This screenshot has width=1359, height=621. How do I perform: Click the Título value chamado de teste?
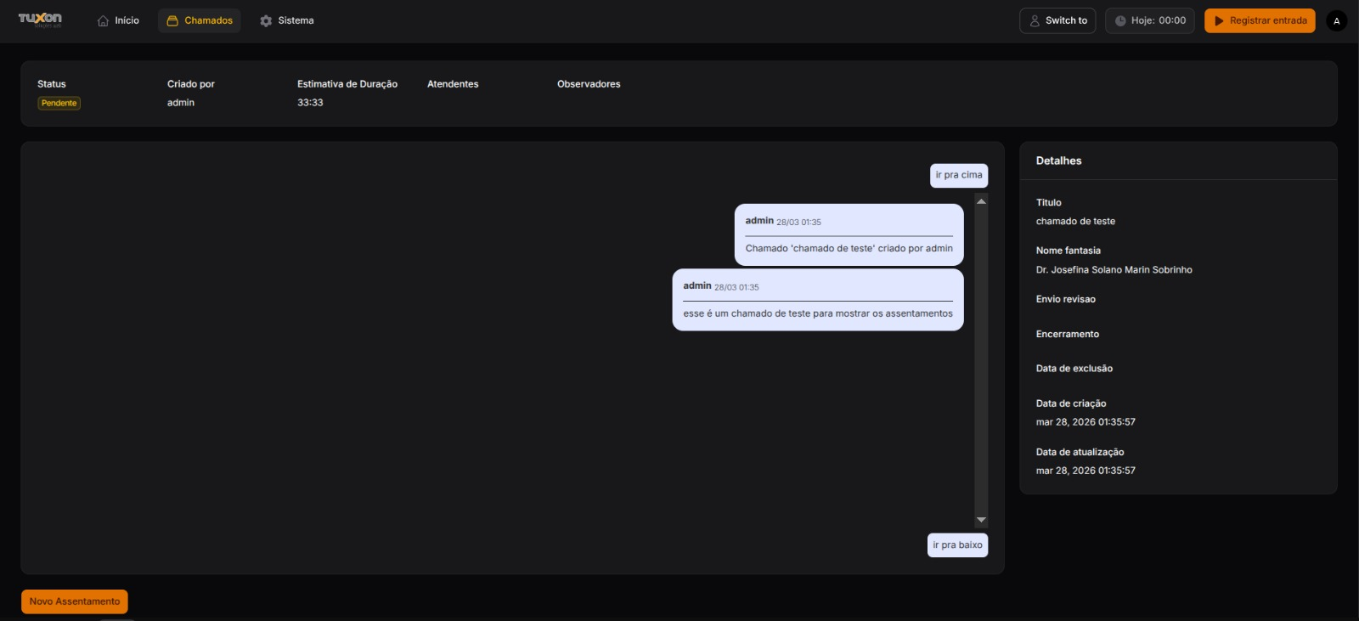pos(1075,222)
